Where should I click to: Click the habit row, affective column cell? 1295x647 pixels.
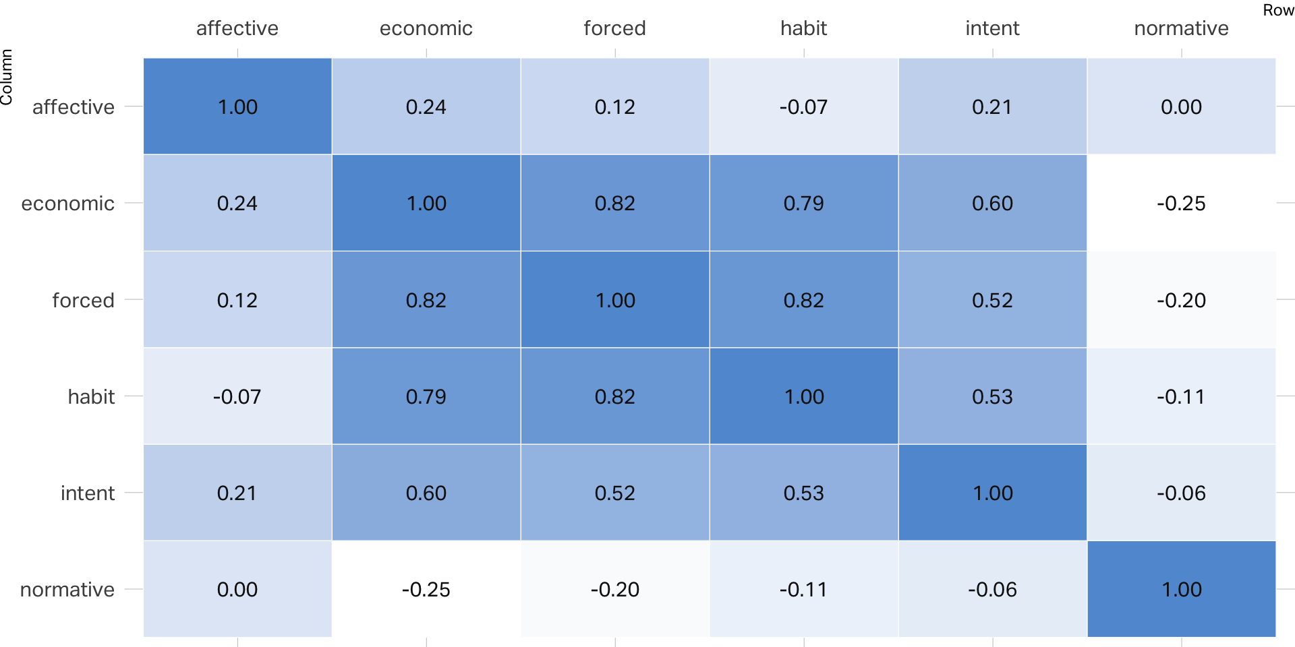(237, 396)
